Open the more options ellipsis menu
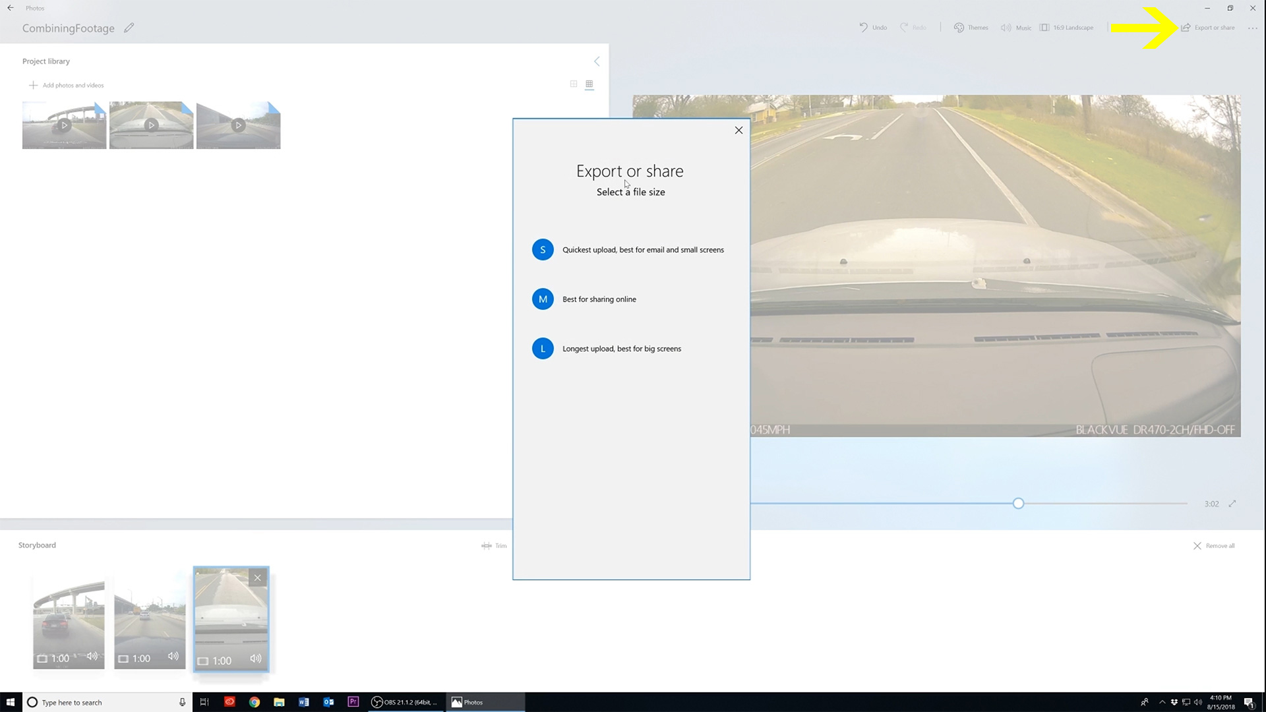This screenshot has width=1266, height=712. pos(1252,28)
